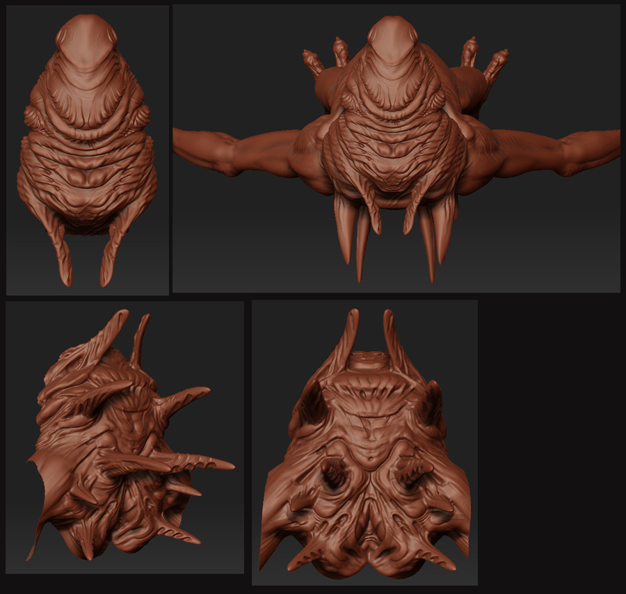
Task: Open the bottom-center back-view sculpt render
Action: (x=365, y=442)
